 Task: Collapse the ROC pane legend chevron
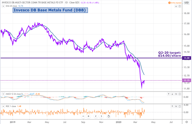tap(3, 106)
